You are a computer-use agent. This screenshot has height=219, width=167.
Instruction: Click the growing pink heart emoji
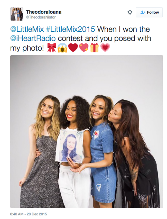click(x=105, y=48)
